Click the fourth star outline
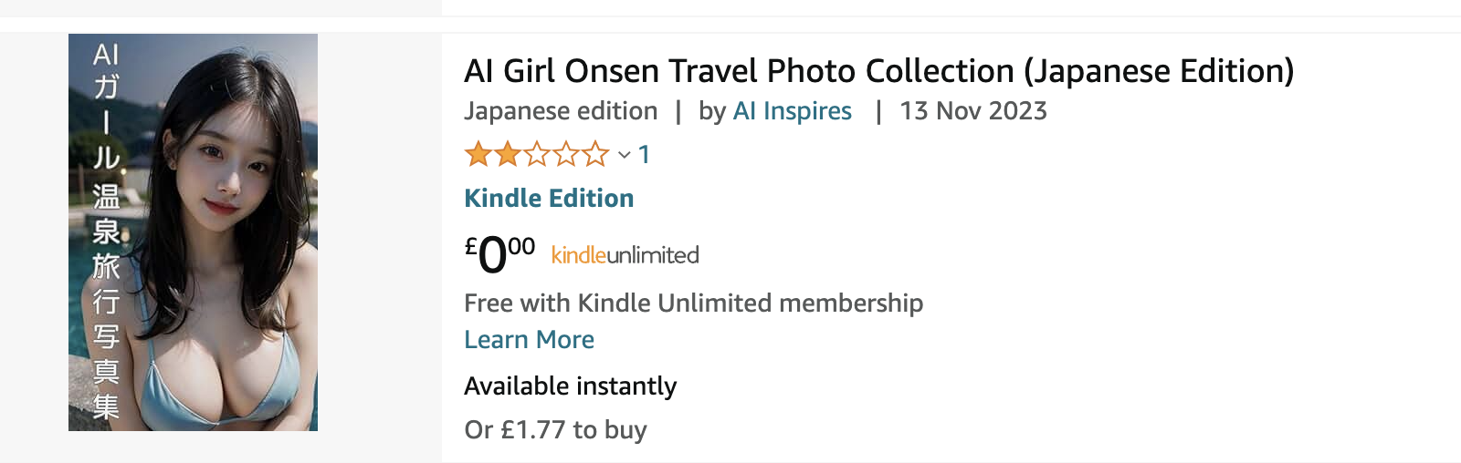Viewport: 1461px width, 463px height. click(566, 154)
